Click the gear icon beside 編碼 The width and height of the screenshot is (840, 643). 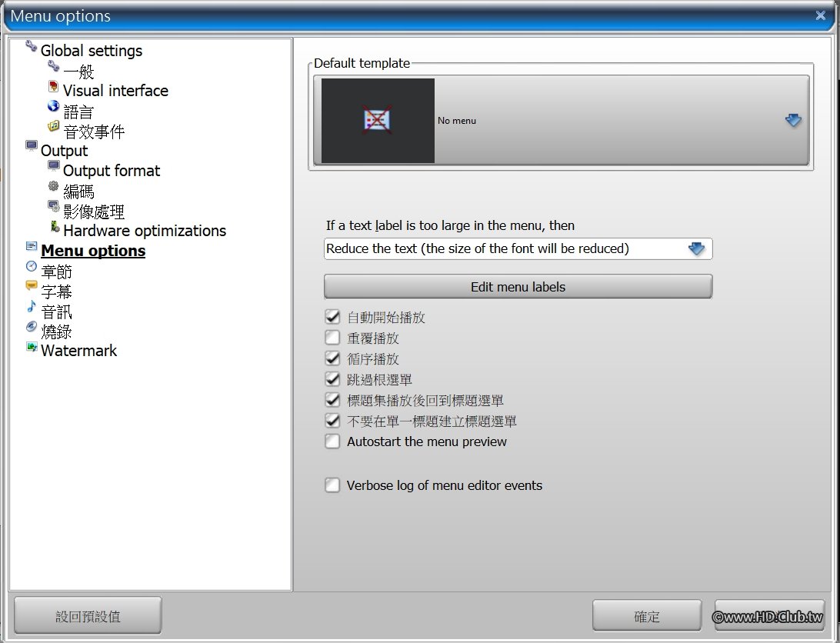coord(54,186)
